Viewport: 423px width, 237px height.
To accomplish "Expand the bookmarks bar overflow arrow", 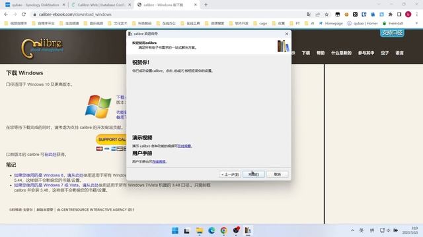I will (x=416, y=24).
